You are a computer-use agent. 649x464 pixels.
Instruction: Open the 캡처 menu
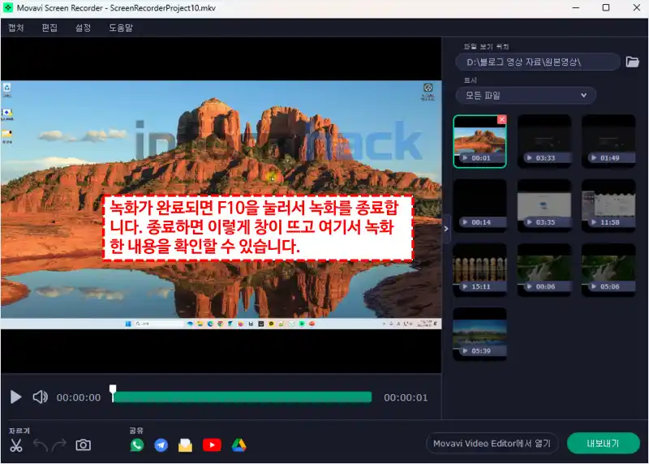click(15, 28)
